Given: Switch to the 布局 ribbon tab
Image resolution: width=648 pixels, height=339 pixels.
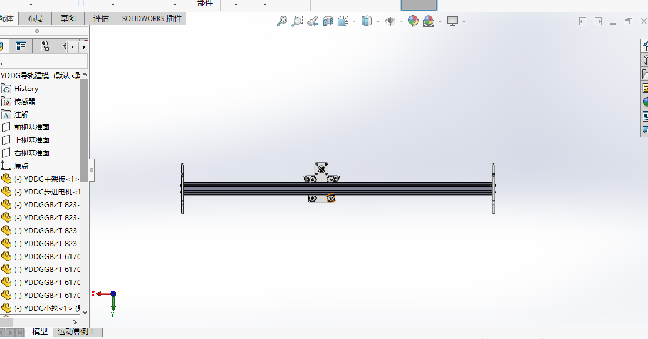Looking at the screenshot, I should (35, 19).
